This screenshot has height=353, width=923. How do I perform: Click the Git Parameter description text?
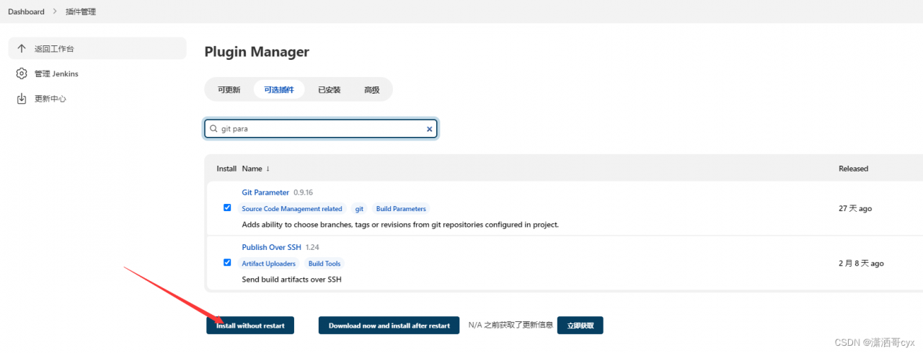coord(400,225)
